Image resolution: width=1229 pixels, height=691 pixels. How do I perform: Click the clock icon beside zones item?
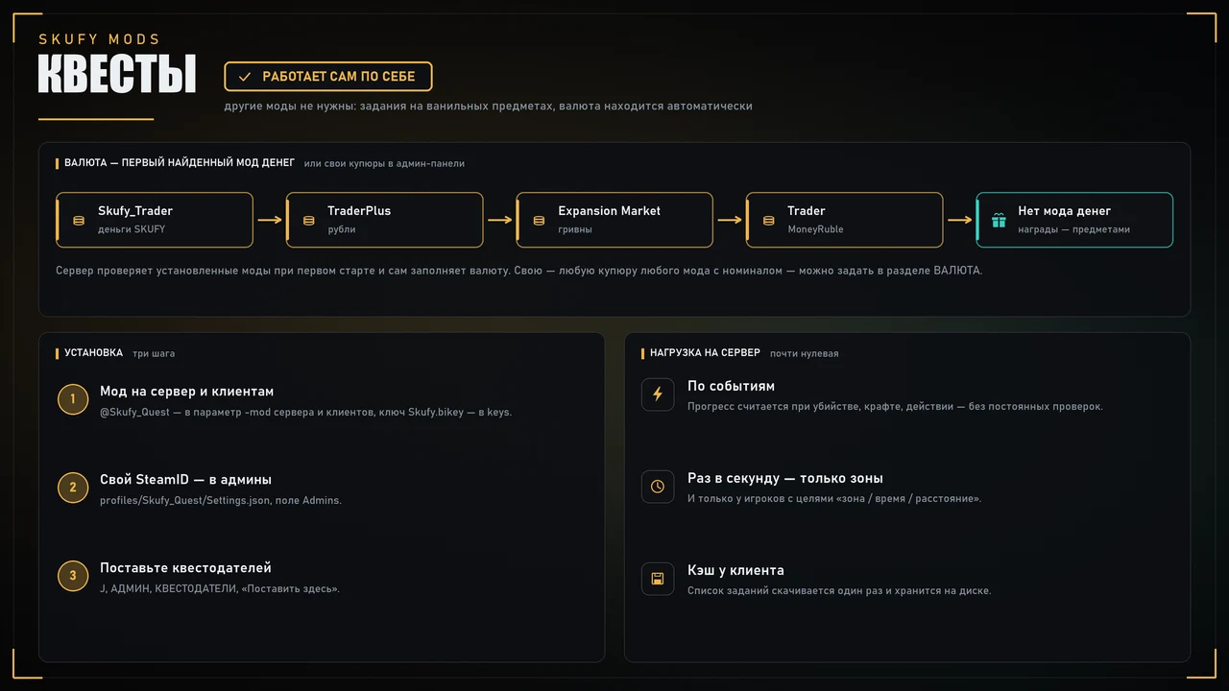[658, 487]
